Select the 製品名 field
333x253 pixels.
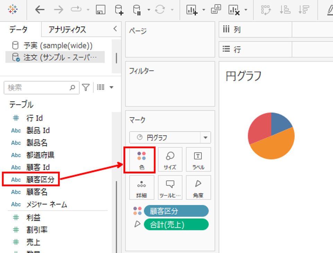[37, 142]
